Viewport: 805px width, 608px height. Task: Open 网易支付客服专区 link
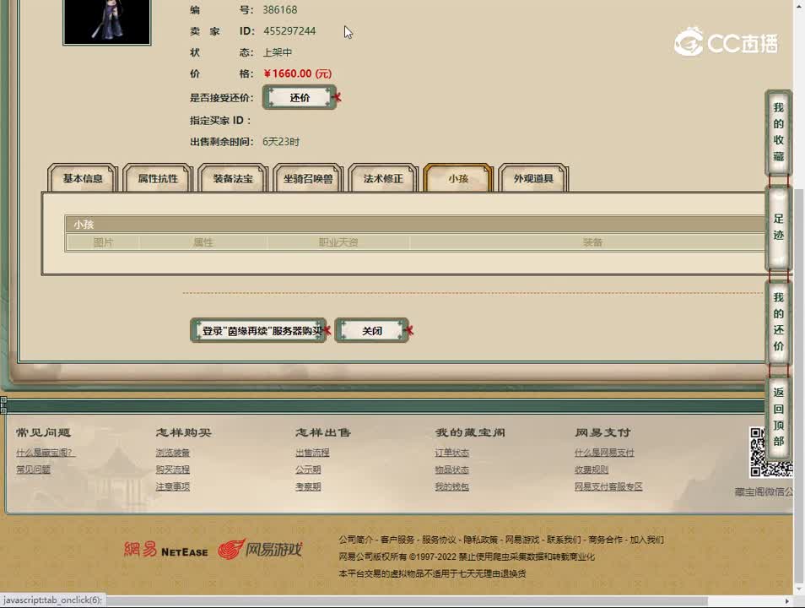[608, 486]
